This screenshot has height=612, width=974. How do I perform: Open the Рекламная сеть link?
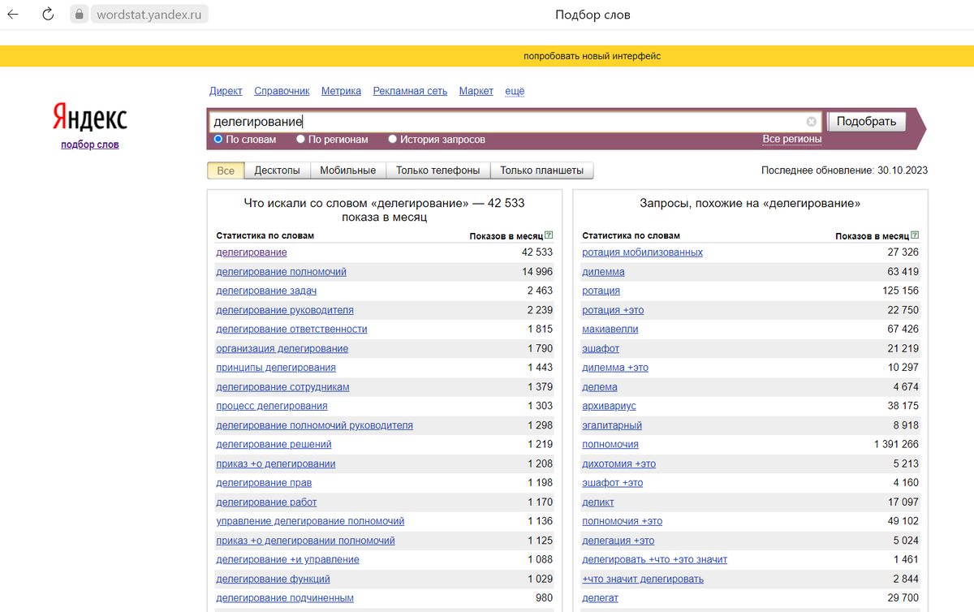coord(410,91)
